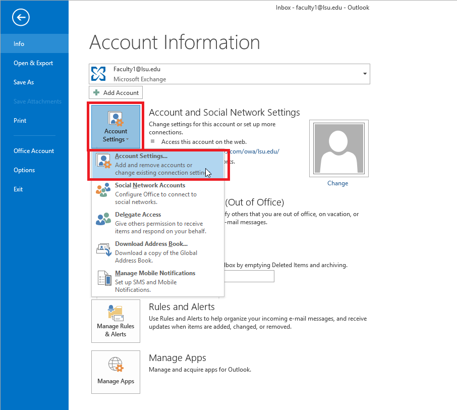Click 'Access this account on the web.' text
Screen dimensions: 457x410
click(x=204, y=142)
